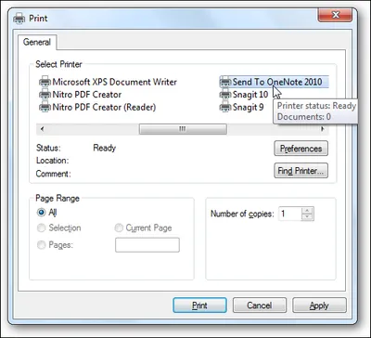Click the Microsoft XPS Document Writer name

pos(115,82)
